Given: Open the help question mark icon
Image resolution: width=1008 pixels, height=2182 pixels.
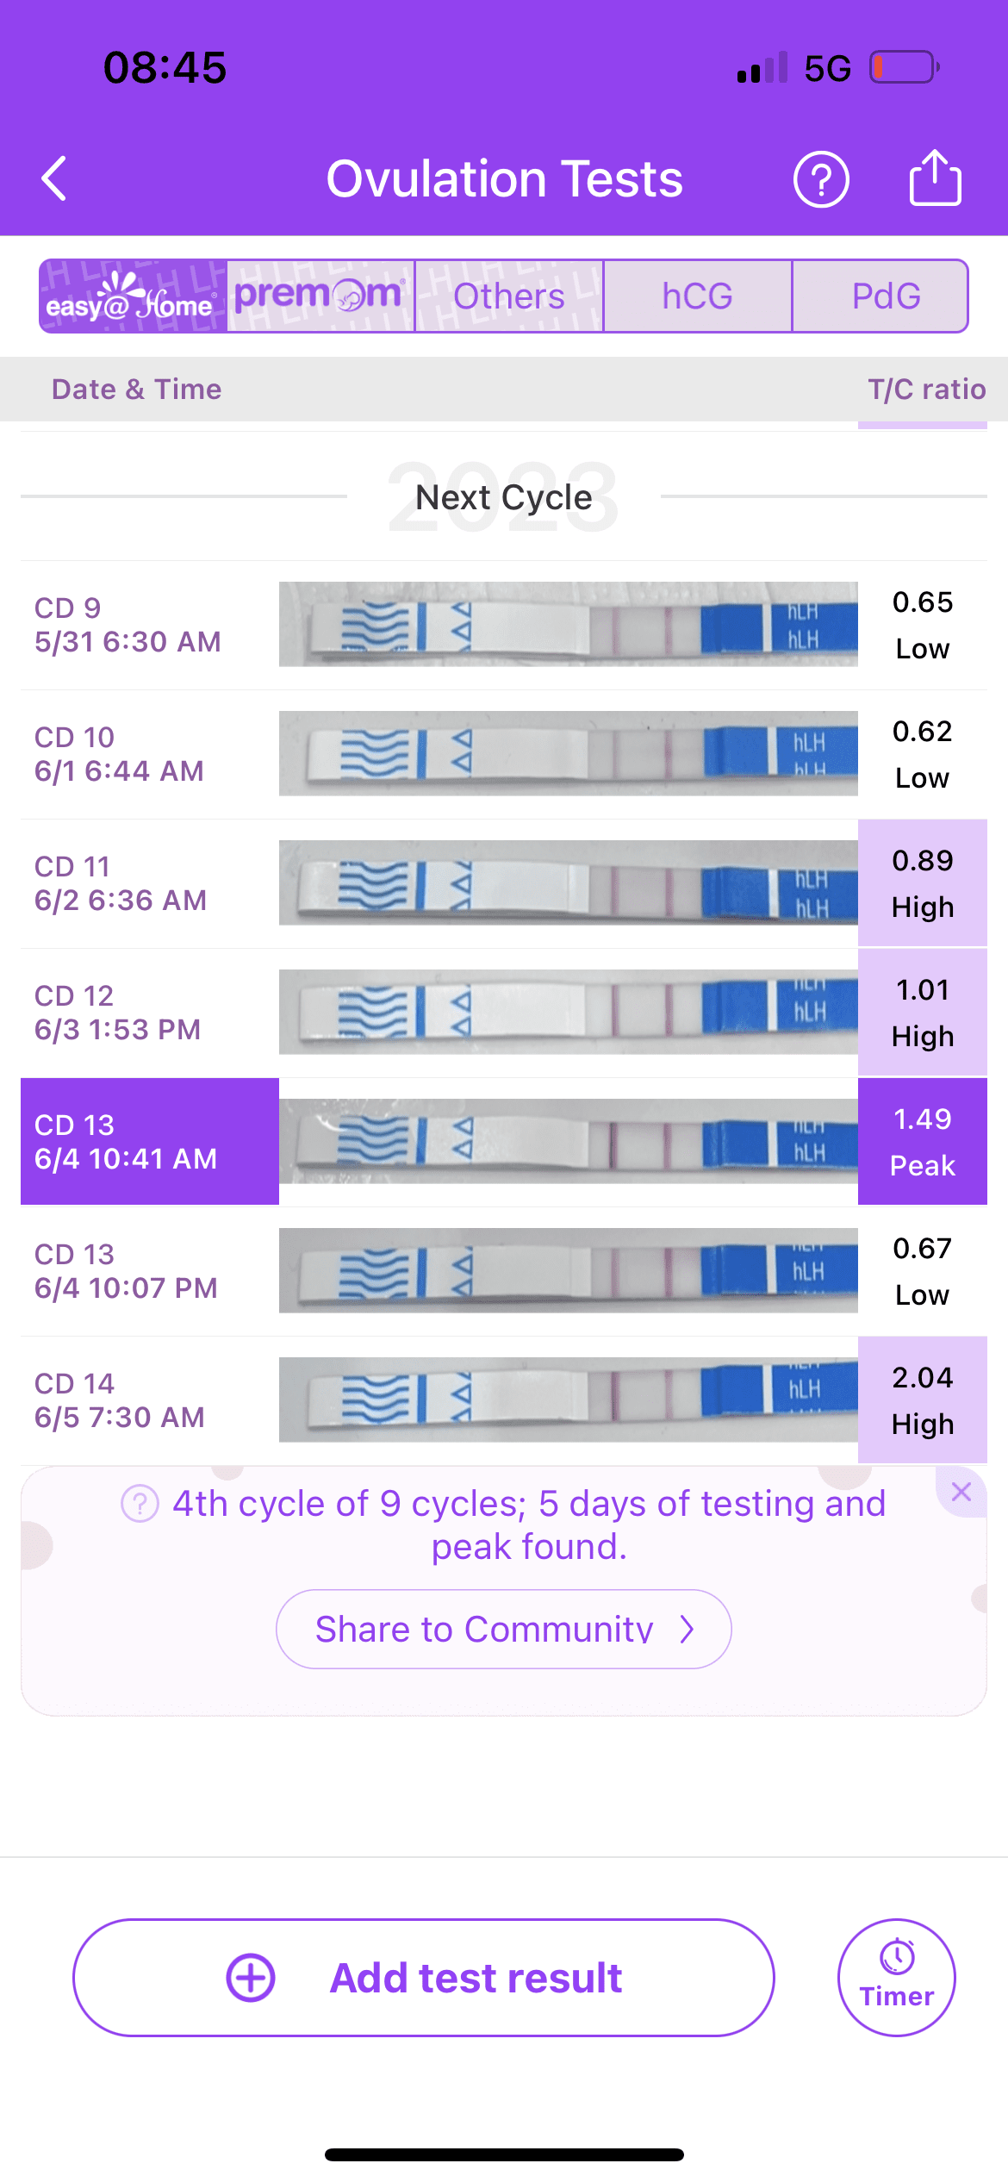Looking at the screenshot, I should tap(820, 179).
